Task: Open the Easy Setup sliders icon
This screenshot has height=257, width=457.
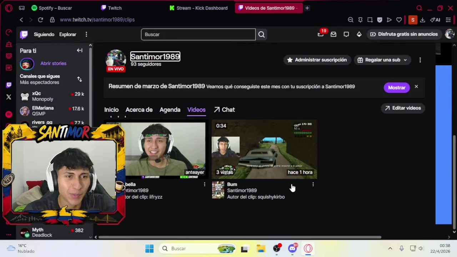Action: (x=448, y=20)
